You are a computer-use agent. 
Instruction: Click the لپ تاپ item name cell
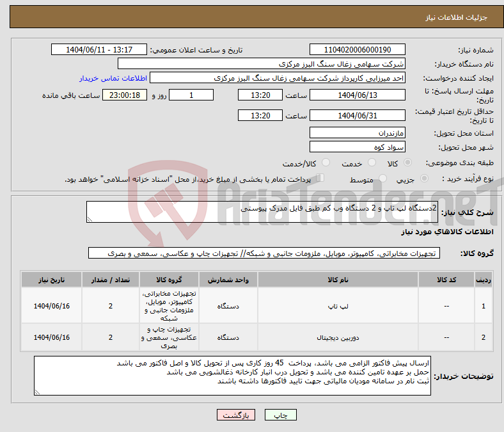(x=338, y=306)
